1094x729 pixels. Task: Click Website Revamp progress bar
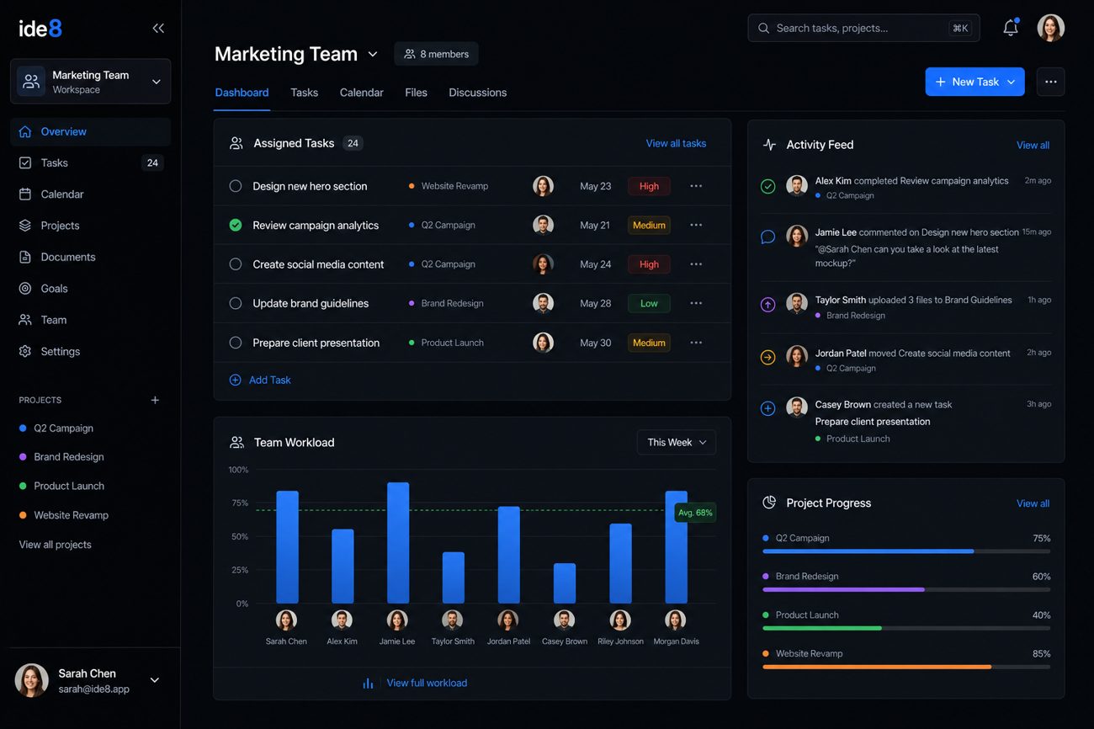[x=906, y=667]
